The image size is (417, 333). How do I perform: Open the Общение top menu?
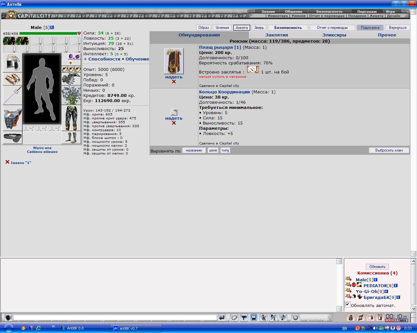pos(294,11)
